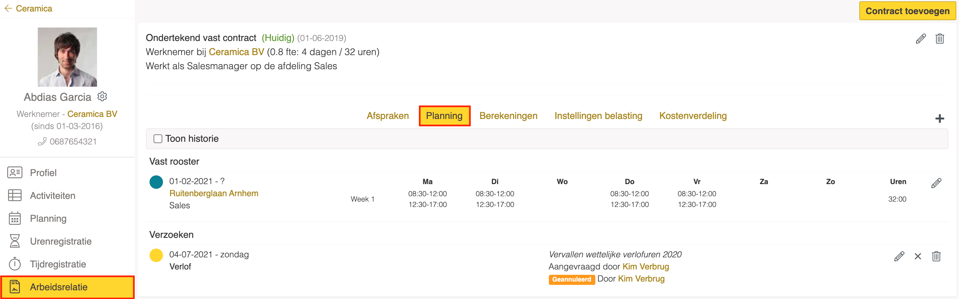Click the Tijdregistratie stopwatch icon
This screenshot has height=299, width=959.
(15, 264)
